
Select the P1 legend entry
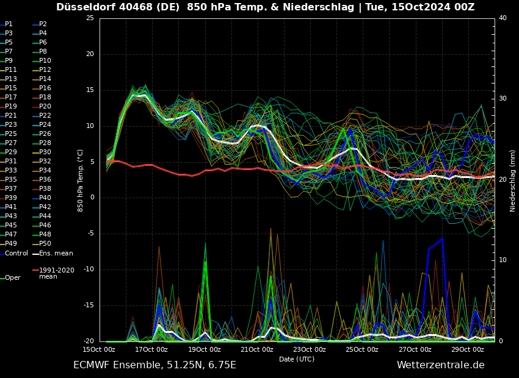tap(9, 24)
